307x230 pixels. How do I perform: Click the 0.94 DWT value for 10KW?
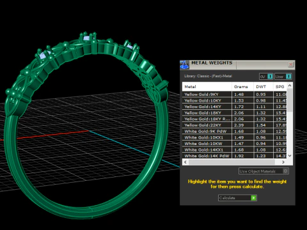click(261, 144)
